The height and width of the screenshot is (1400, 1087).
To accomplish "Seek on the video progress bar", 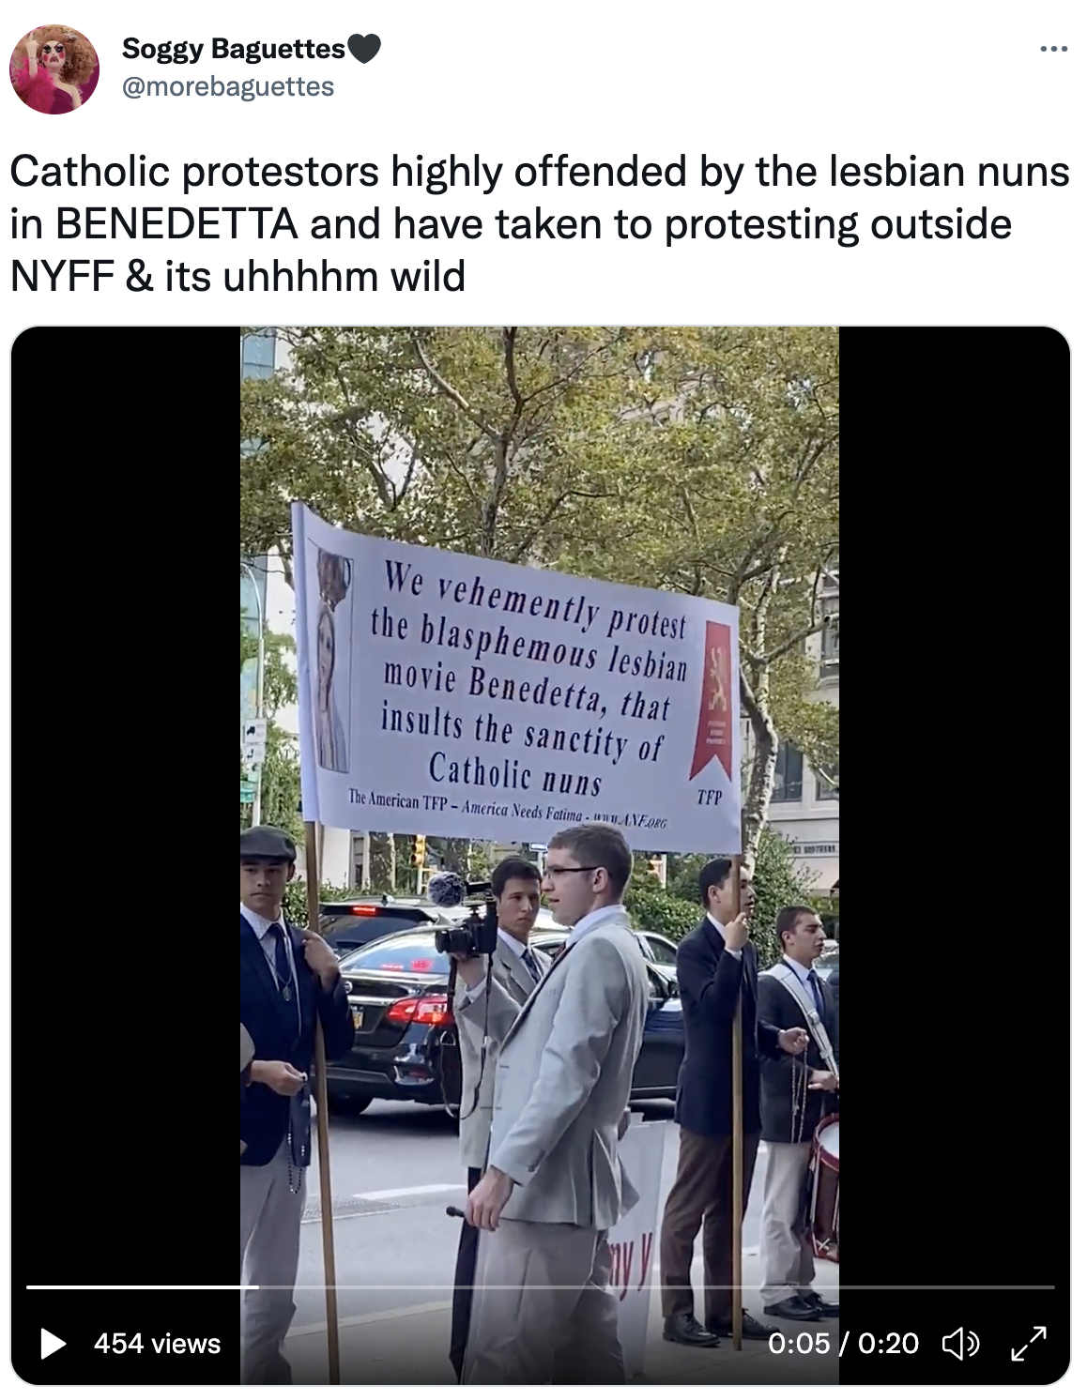I will point(541,1287).
